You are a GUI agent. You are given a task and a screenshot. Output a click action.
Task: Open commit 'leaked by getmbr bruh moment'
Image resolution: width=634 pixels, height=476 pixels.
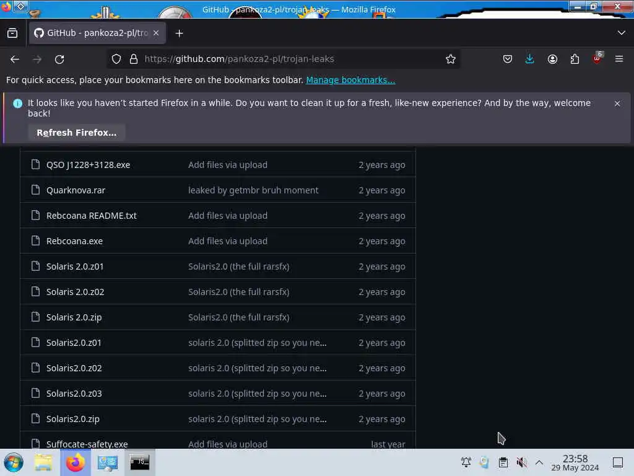coord(253,190)
